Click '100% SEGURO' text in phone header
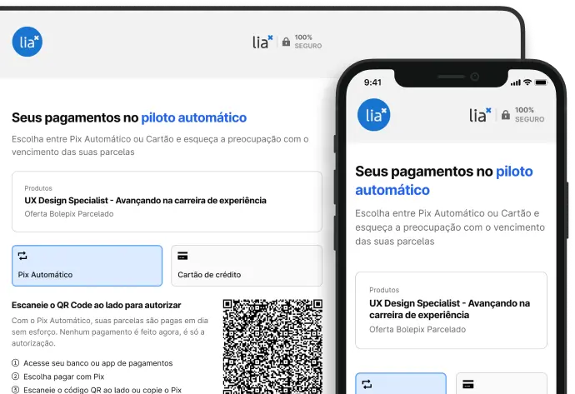The height and width of the screenshot is (394, 575). coord(529,115)
